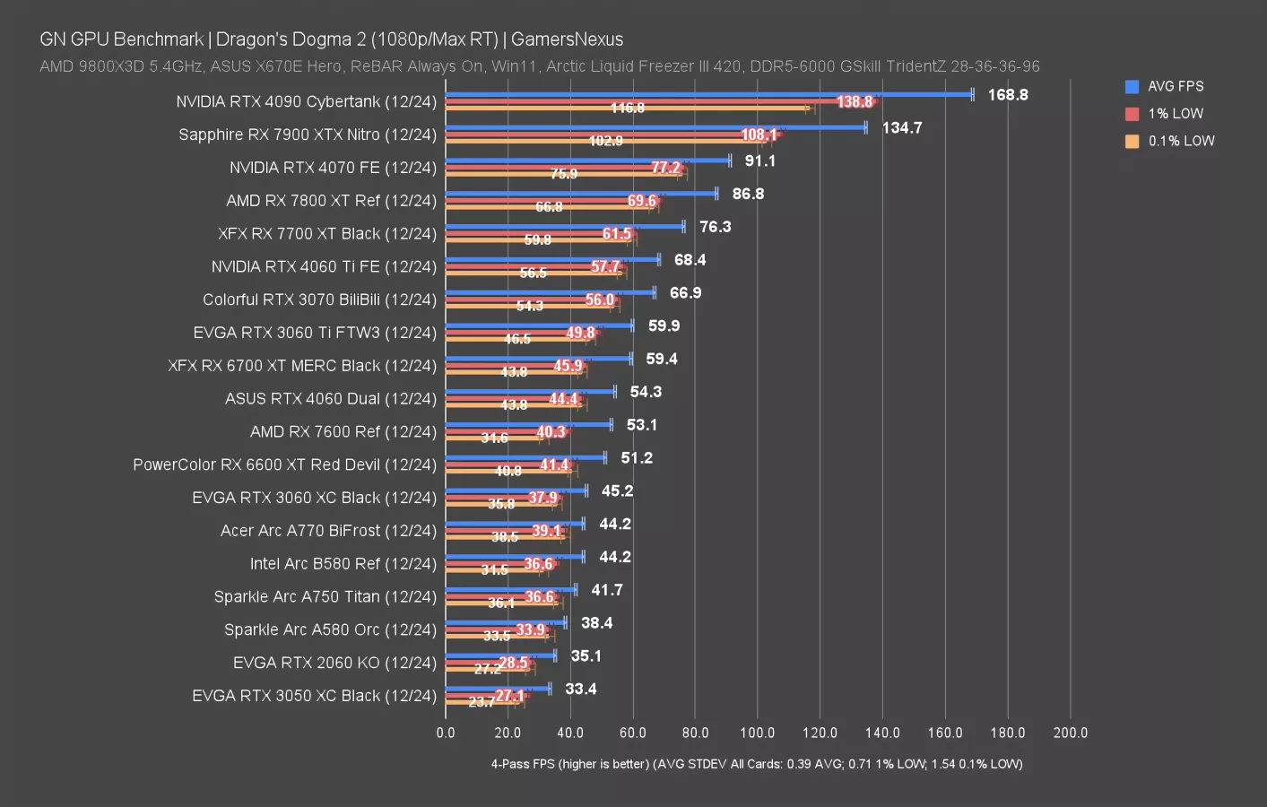Screen dimensions: 1267x807
Task: Select the Intel Arc B580 Ref label
Action: pyautogui.click(x=343, y=564)
